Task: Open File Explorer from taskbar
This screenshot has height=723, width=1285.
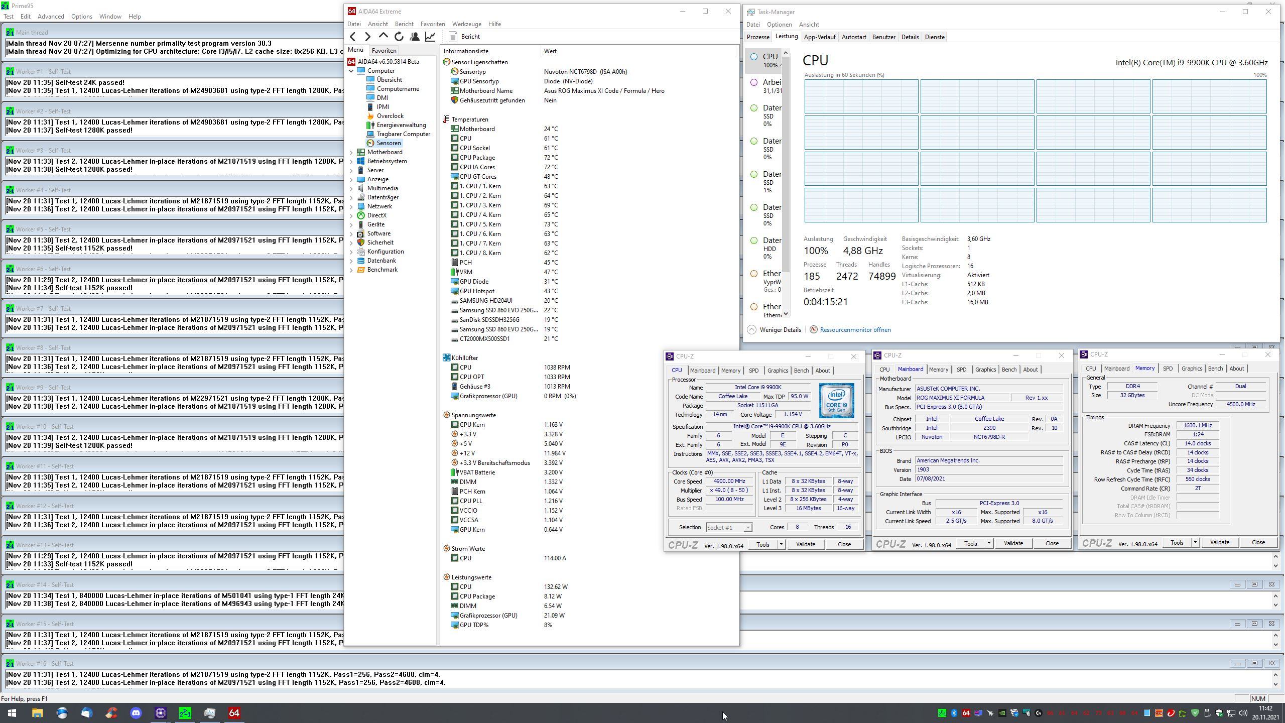Action: click(38, 713)
